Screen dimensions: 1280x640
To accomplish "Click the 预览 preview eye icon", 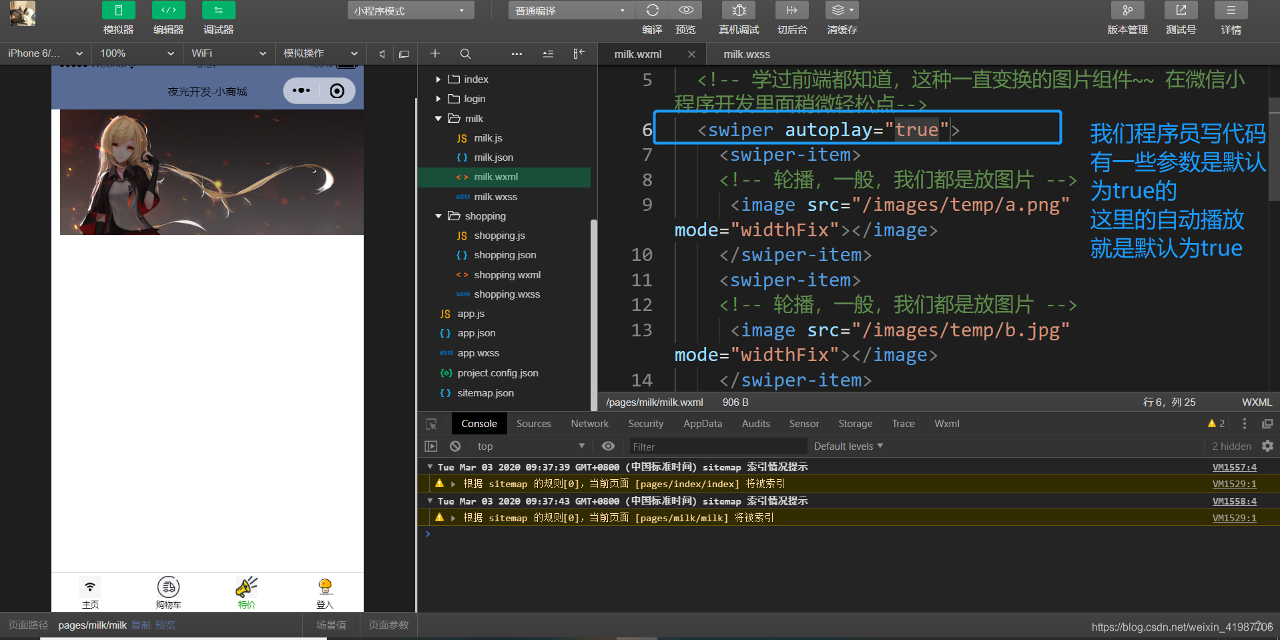I will click(x=685, y=11).
